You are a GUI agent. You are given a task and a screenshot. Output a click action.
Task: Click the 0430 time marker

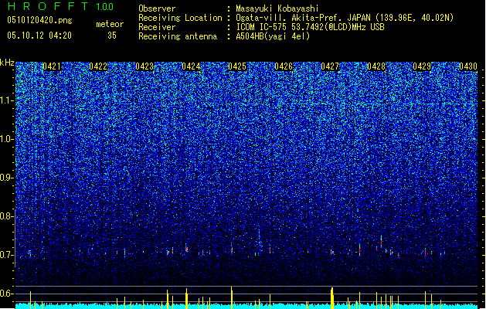pos(468,66)
